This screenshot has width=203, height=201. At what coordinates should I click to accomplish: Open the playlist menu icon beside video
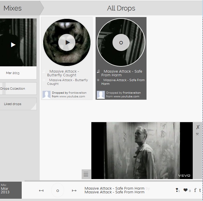86,174
